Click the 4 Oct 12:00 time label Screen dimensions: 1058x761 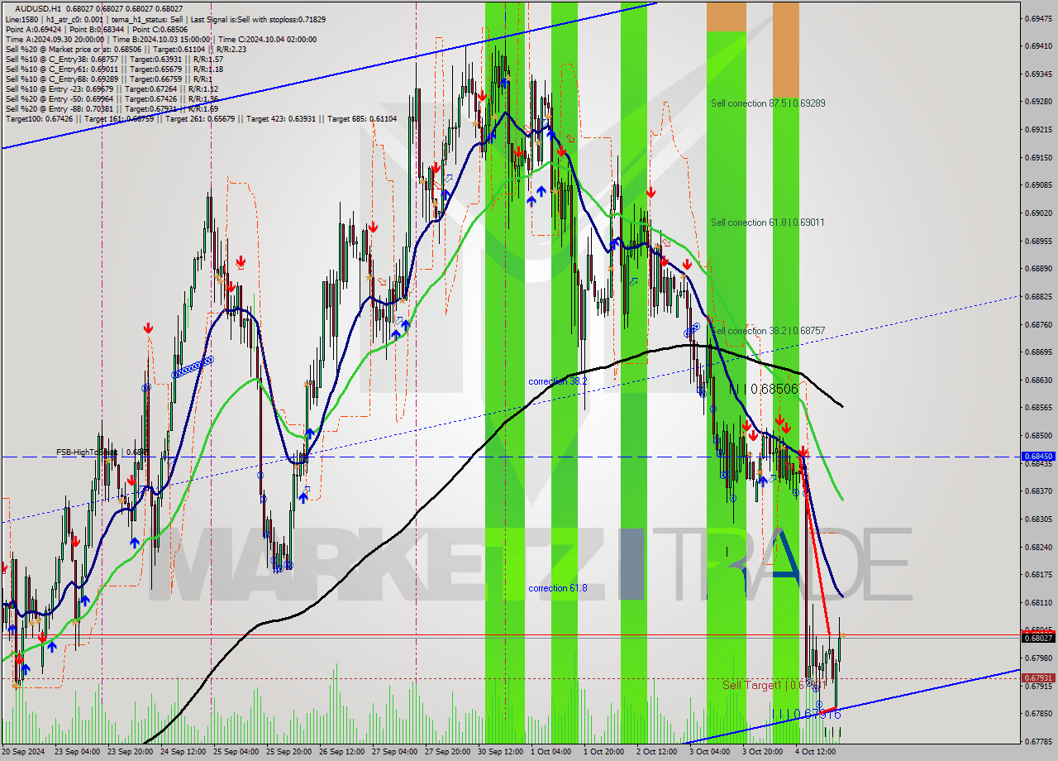coord(817,752)
